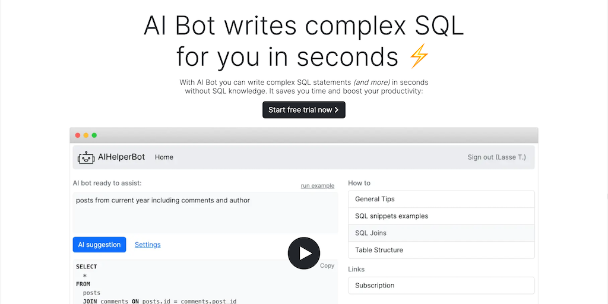Expand the General Tips item
Screen dimensions: 608x304
tap(441, 199)
